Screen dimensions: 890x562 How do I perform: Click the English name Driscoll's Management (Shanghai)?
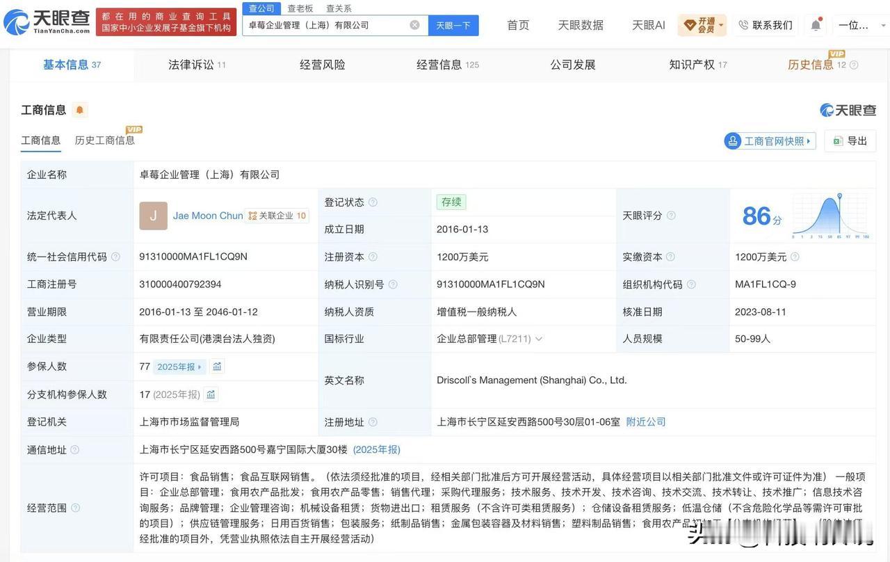[532, 380]
